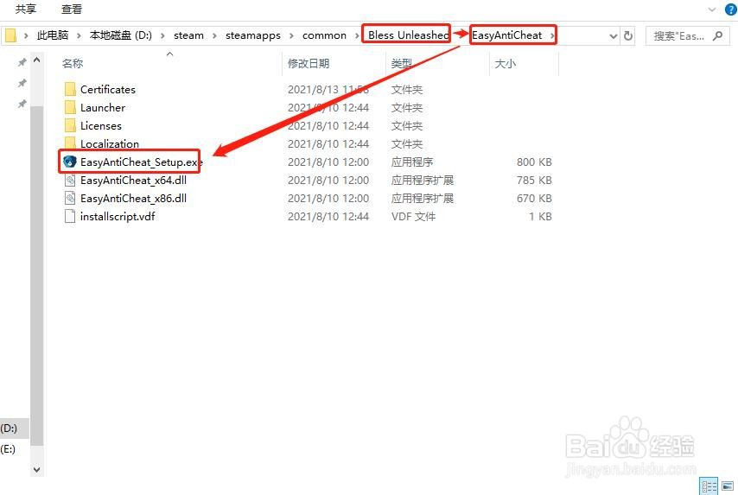The height and width of the screenshot is (495, 738).
Task: Click the Launcher folder icon
Action: point(70,108)
